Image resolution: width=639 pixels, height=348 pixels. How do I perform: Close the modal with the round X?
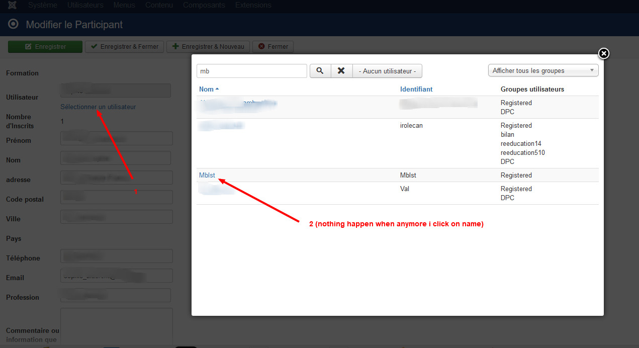point(604,53)
